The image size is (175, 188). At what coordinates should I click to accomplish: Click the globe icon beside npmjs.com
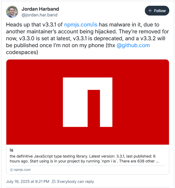11,170
